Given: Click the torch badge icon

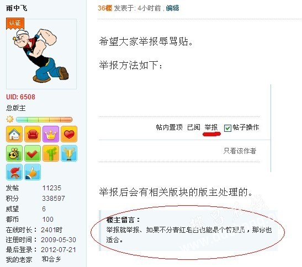Looking at the screenshot, I should coord(14,172).
